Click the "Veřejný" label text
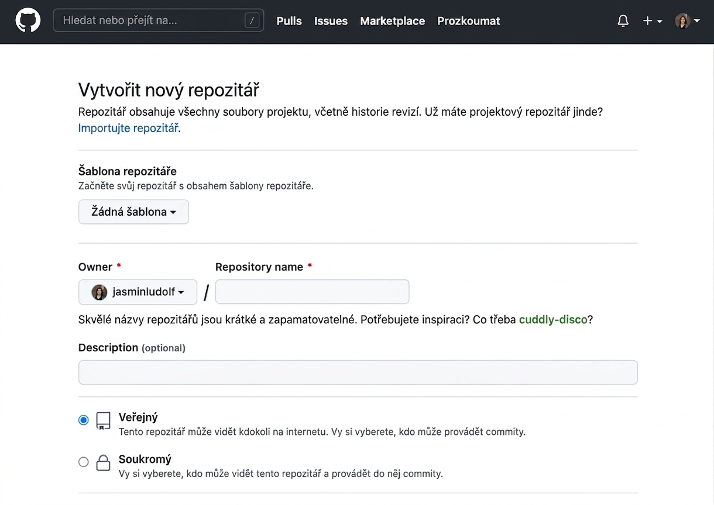The height and width of the screenshot is (505, 714). click(x=138, y=417)
